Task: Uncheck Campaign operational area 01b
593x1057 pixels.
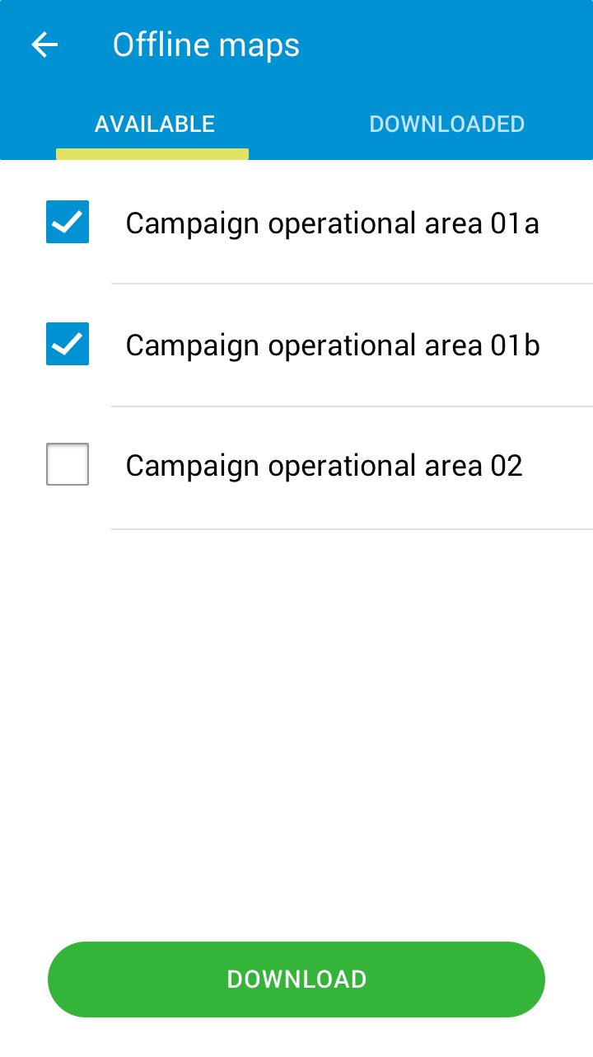Action: (x=67, y=344)
